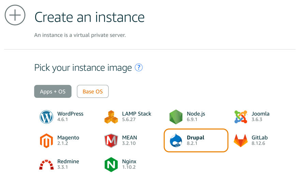Pick the Magento label text

[x=68, y=138]
